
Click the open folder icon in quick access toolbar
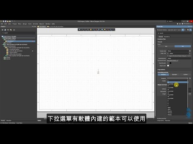coord(8,21)
